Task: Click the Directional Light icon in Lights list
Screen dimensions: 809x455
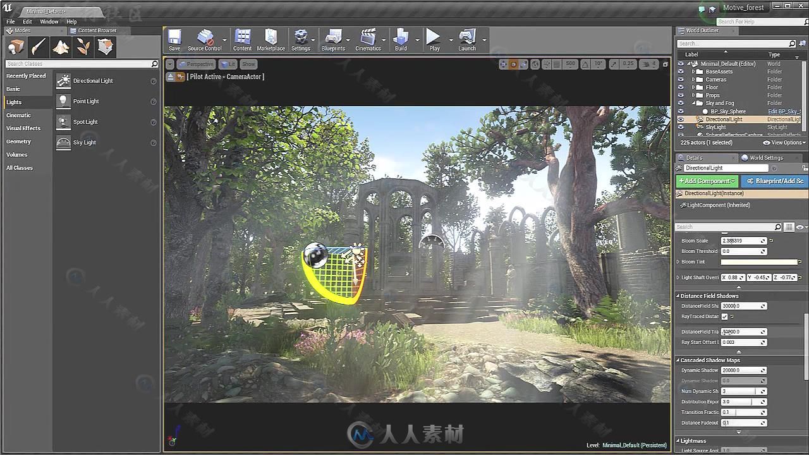Action: (63, 81)
